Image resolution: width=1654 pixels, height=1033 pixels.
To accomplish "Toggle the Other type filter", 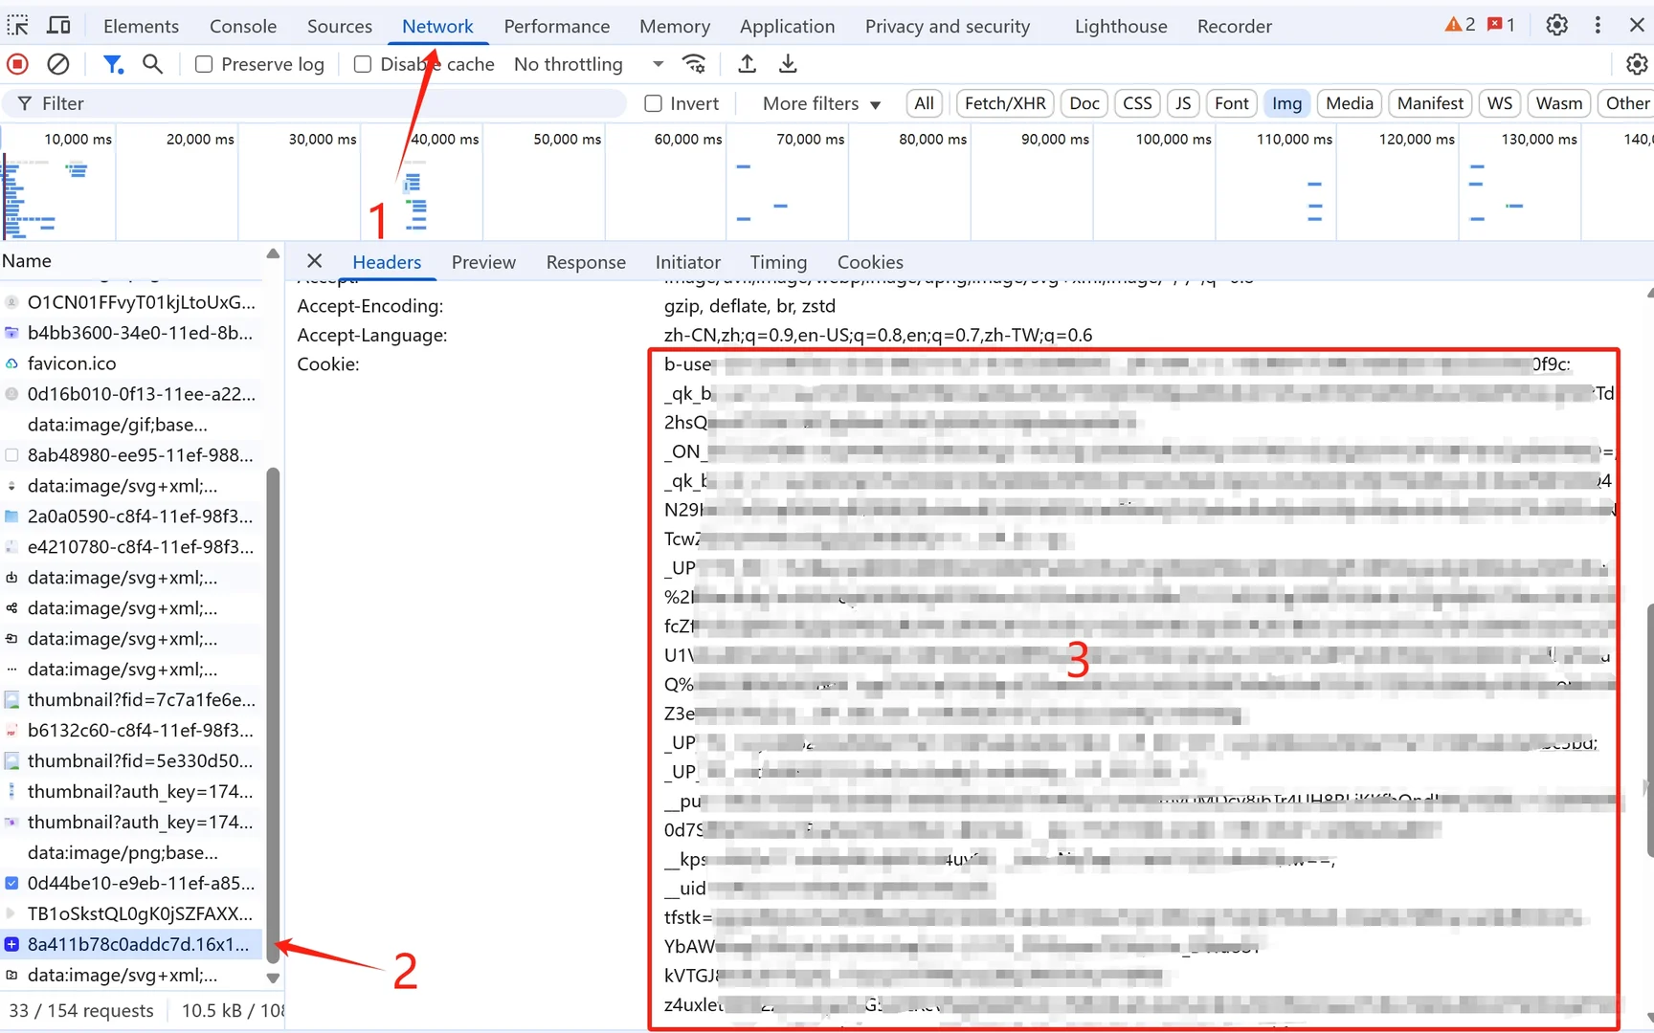I will pos(1627,103).
